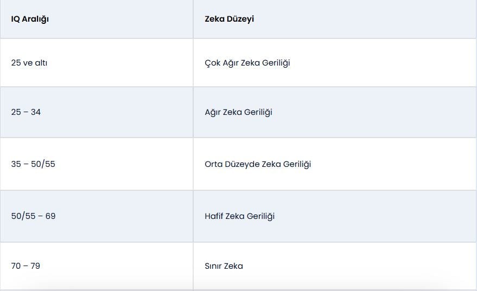Click the number '34' in the IQ column
The height and width of the screenshot is (291, 477).
[x=36, y=112]
